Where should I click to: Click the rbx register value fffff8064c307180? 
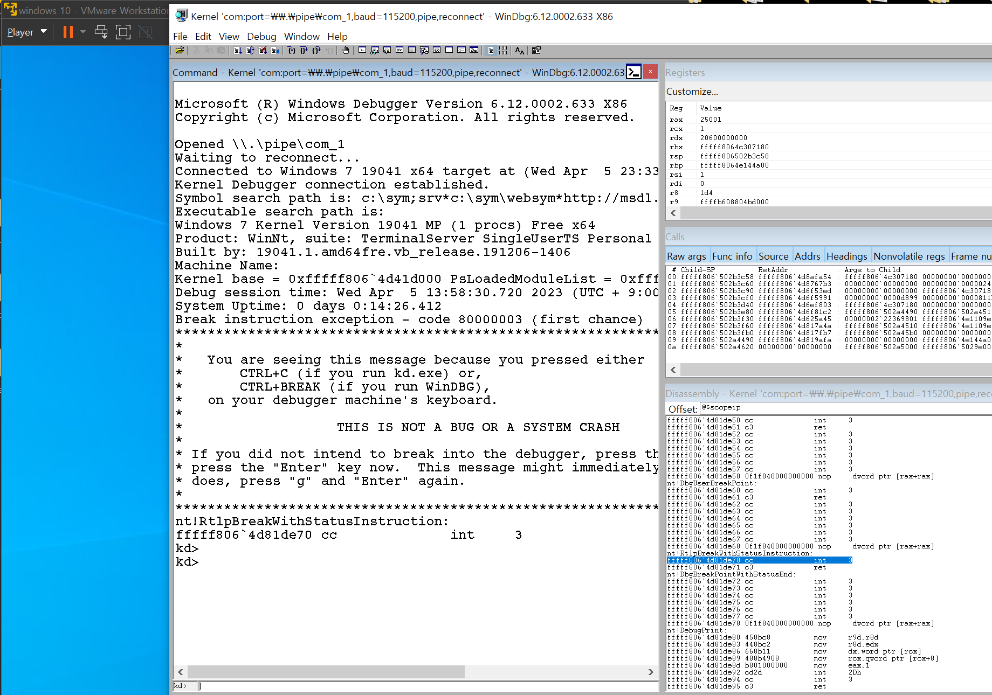[734, 147]
